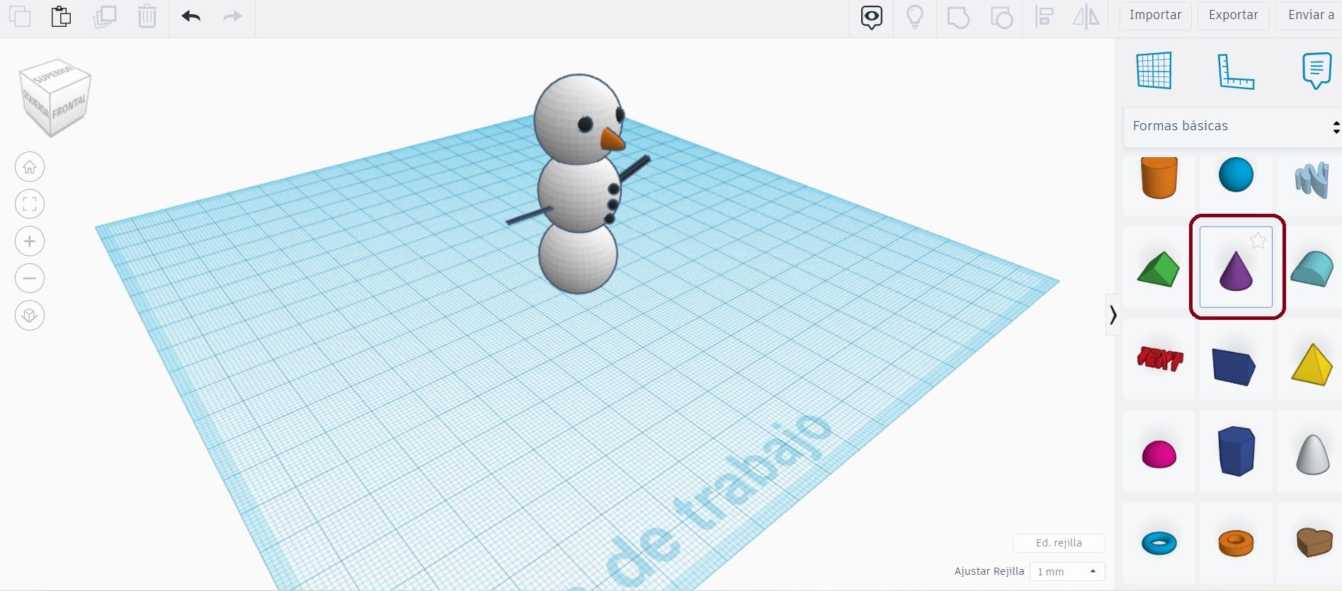Viewport: 1342px width, 591px height.
Task: Click the Ungroup shapes icon
Action: coord(1001,17)
